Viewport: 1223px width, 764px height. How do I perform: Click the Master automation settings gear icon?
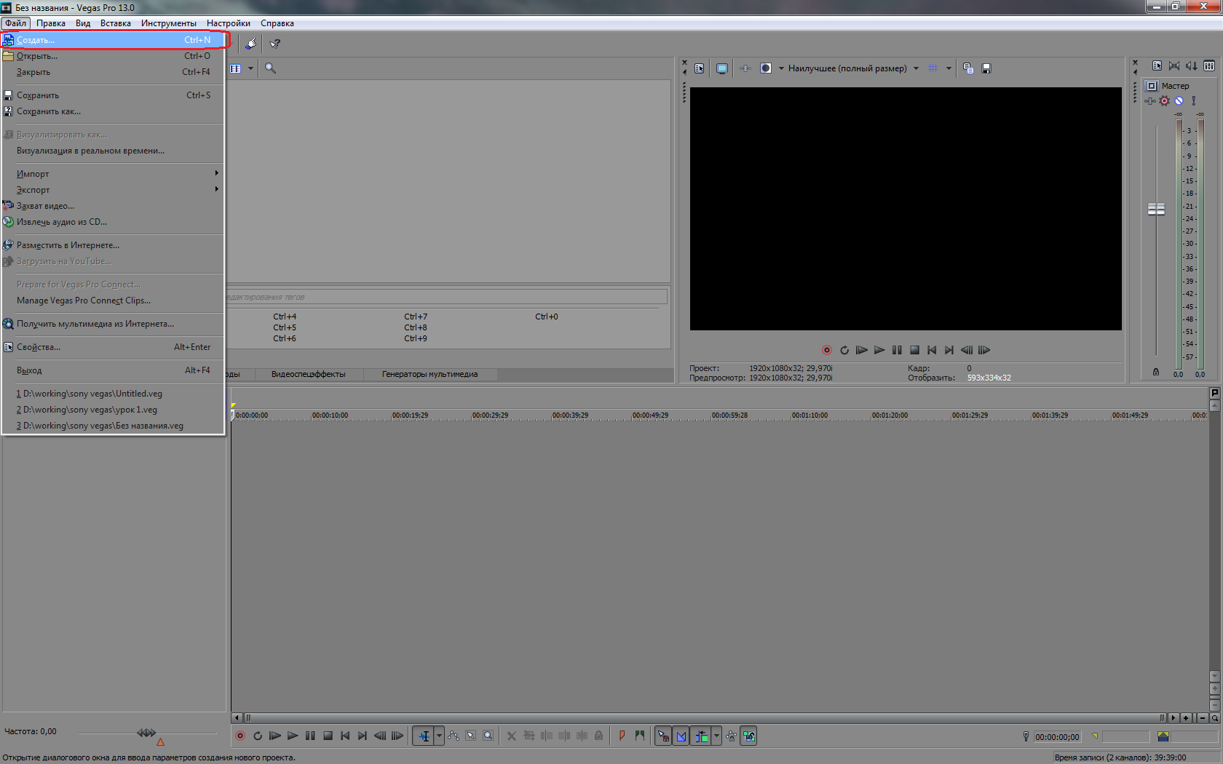click(x=1164, y=101)
